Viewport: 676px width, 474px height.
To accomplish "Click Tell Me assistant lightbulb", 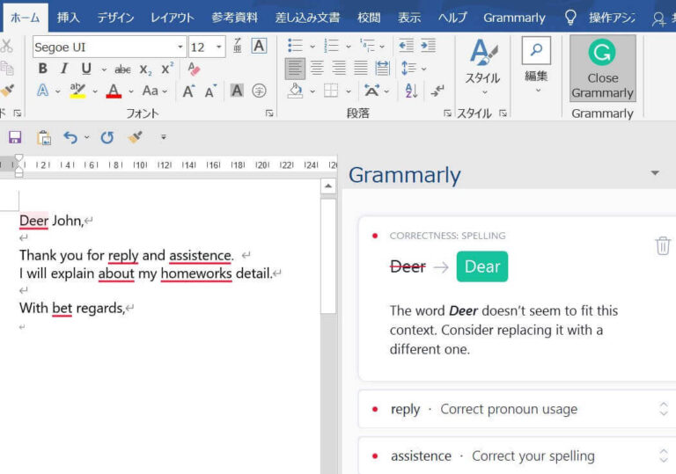I will coord(570,18).
